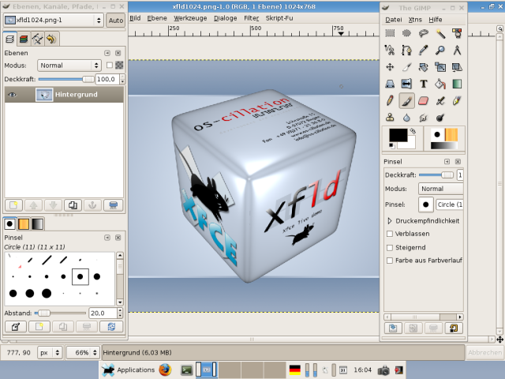505x379 pixels.
Task: Select the Move tool
Action: 390,67
